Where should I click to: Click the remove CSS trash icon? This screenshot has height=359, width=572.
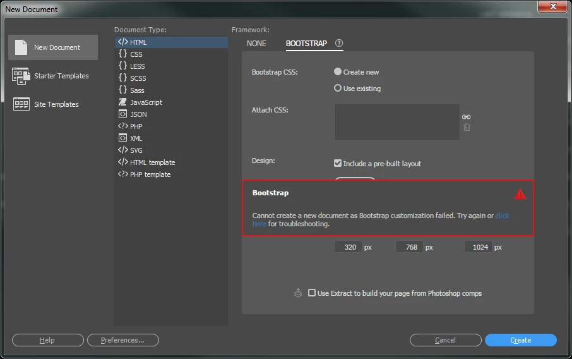coord(467,127)
